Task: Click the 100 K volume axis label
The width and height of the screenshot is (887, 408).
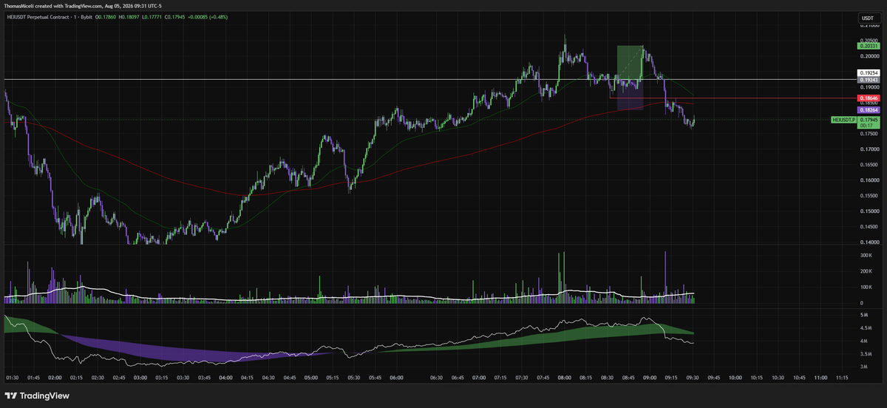Action: 866,287
